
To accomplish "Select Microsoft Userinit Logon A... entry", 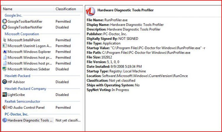I will (30, 46).
